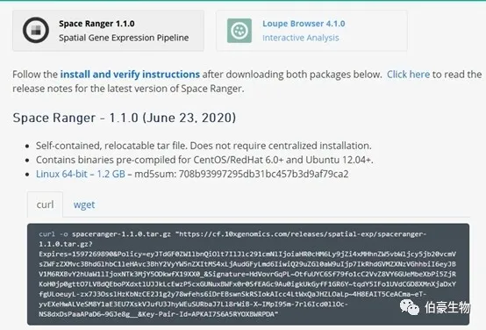The image size is (486, 330).
Task: Click the Key-Pair-Id line in code block
Action: click(x=159, y=314)
